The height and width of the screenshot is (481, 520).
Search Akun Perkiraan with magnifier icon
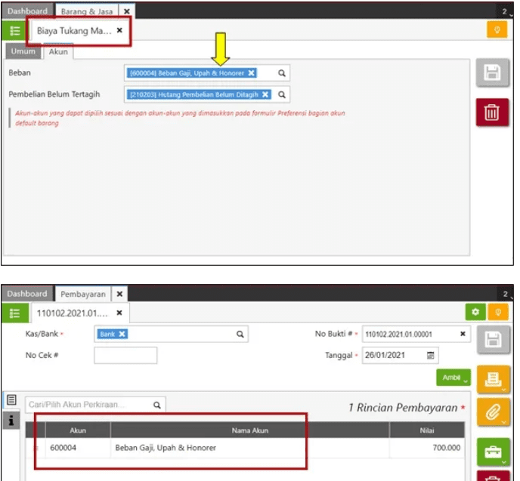(157, 405)
